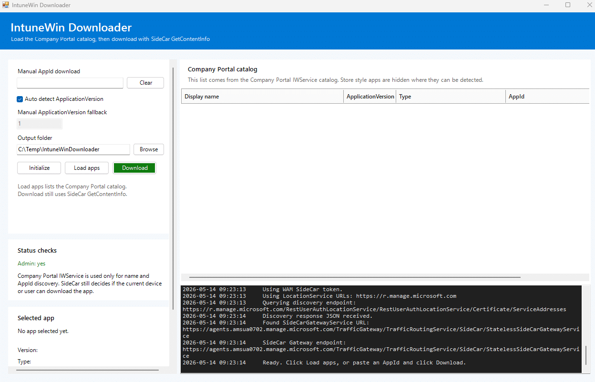Click the 'Using LocationService URLs' log line
Viewport: 595px width, 382px height.
click(319, 296)
